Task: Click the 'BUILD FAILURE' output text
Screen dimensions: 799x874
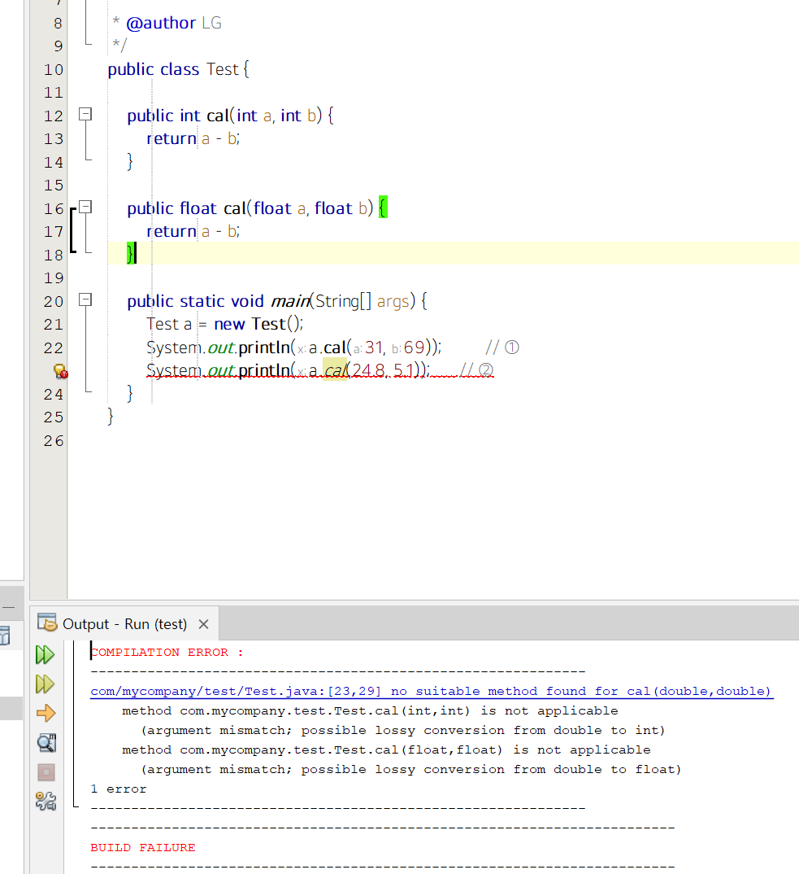Action: [x=142, y=847]
